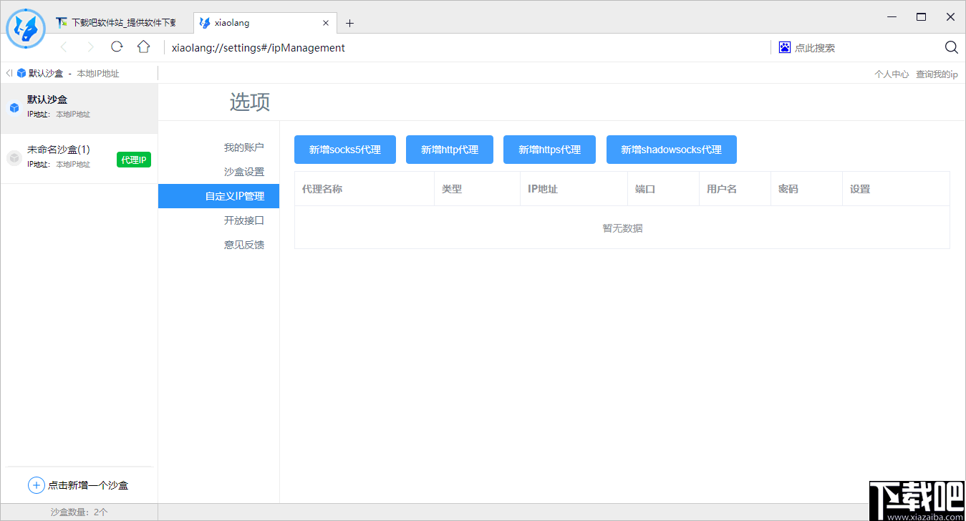The width and height of the screenshot is (966, 521).
Task: Click the back navigation arrow
Action: click(x=64, y=46)
